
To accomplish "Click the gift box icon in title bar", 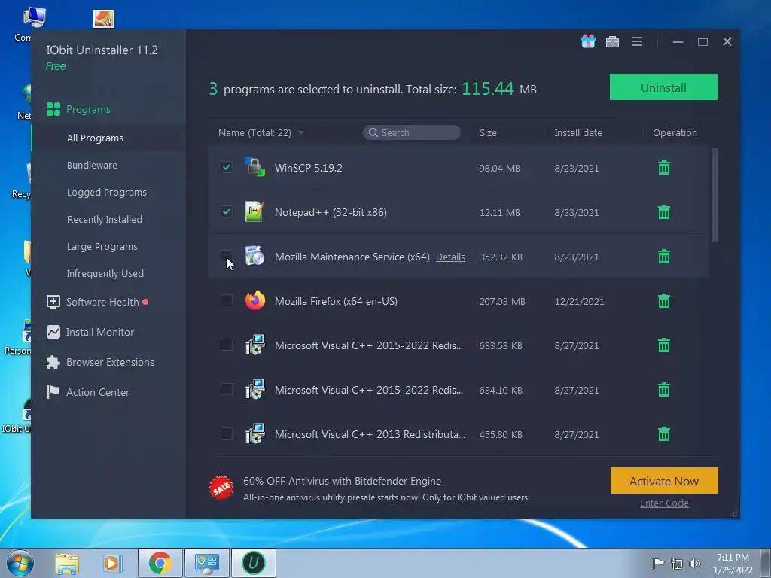I will click(588, 41).
